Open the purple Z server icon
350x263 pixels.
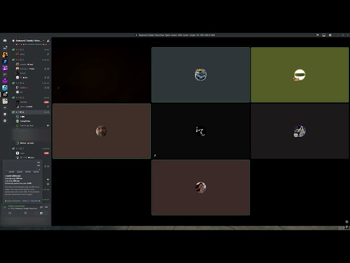point(5,68)
